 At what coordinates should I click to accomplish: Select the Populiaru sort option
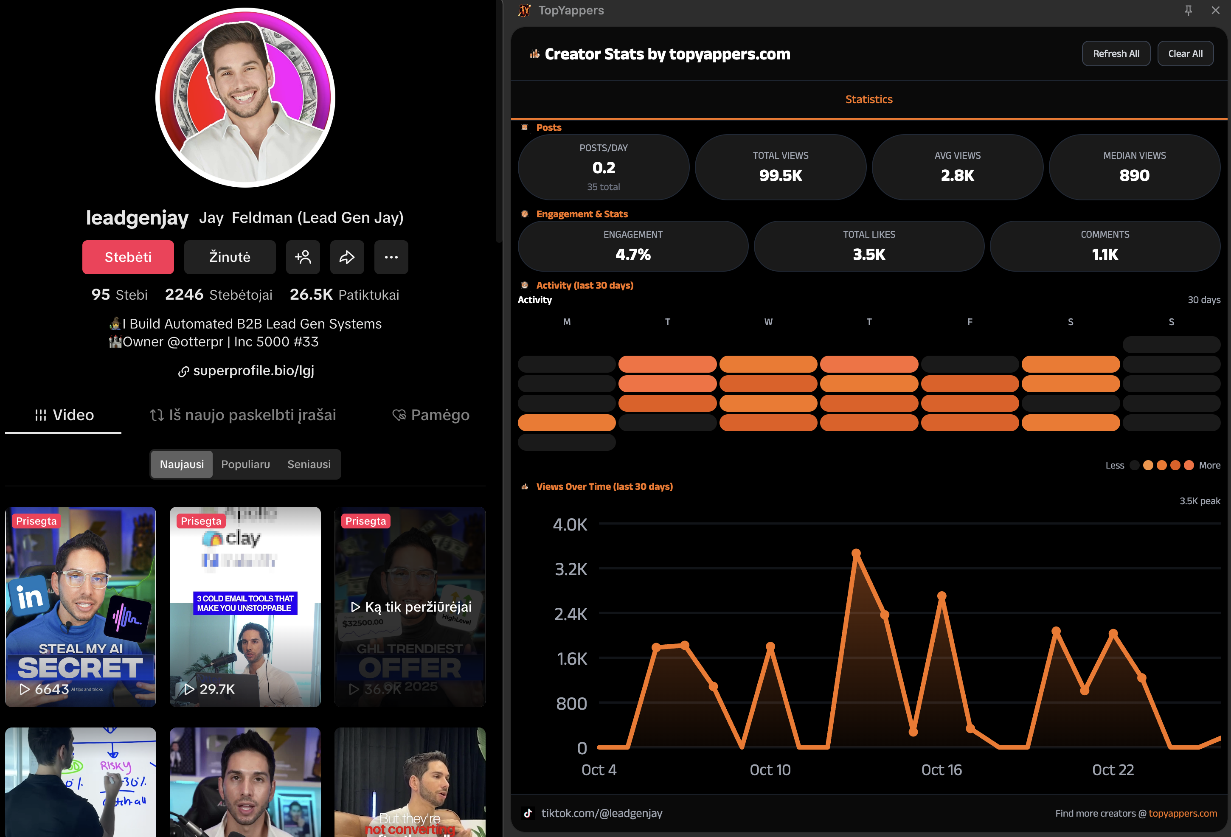[x=245, y=464]
